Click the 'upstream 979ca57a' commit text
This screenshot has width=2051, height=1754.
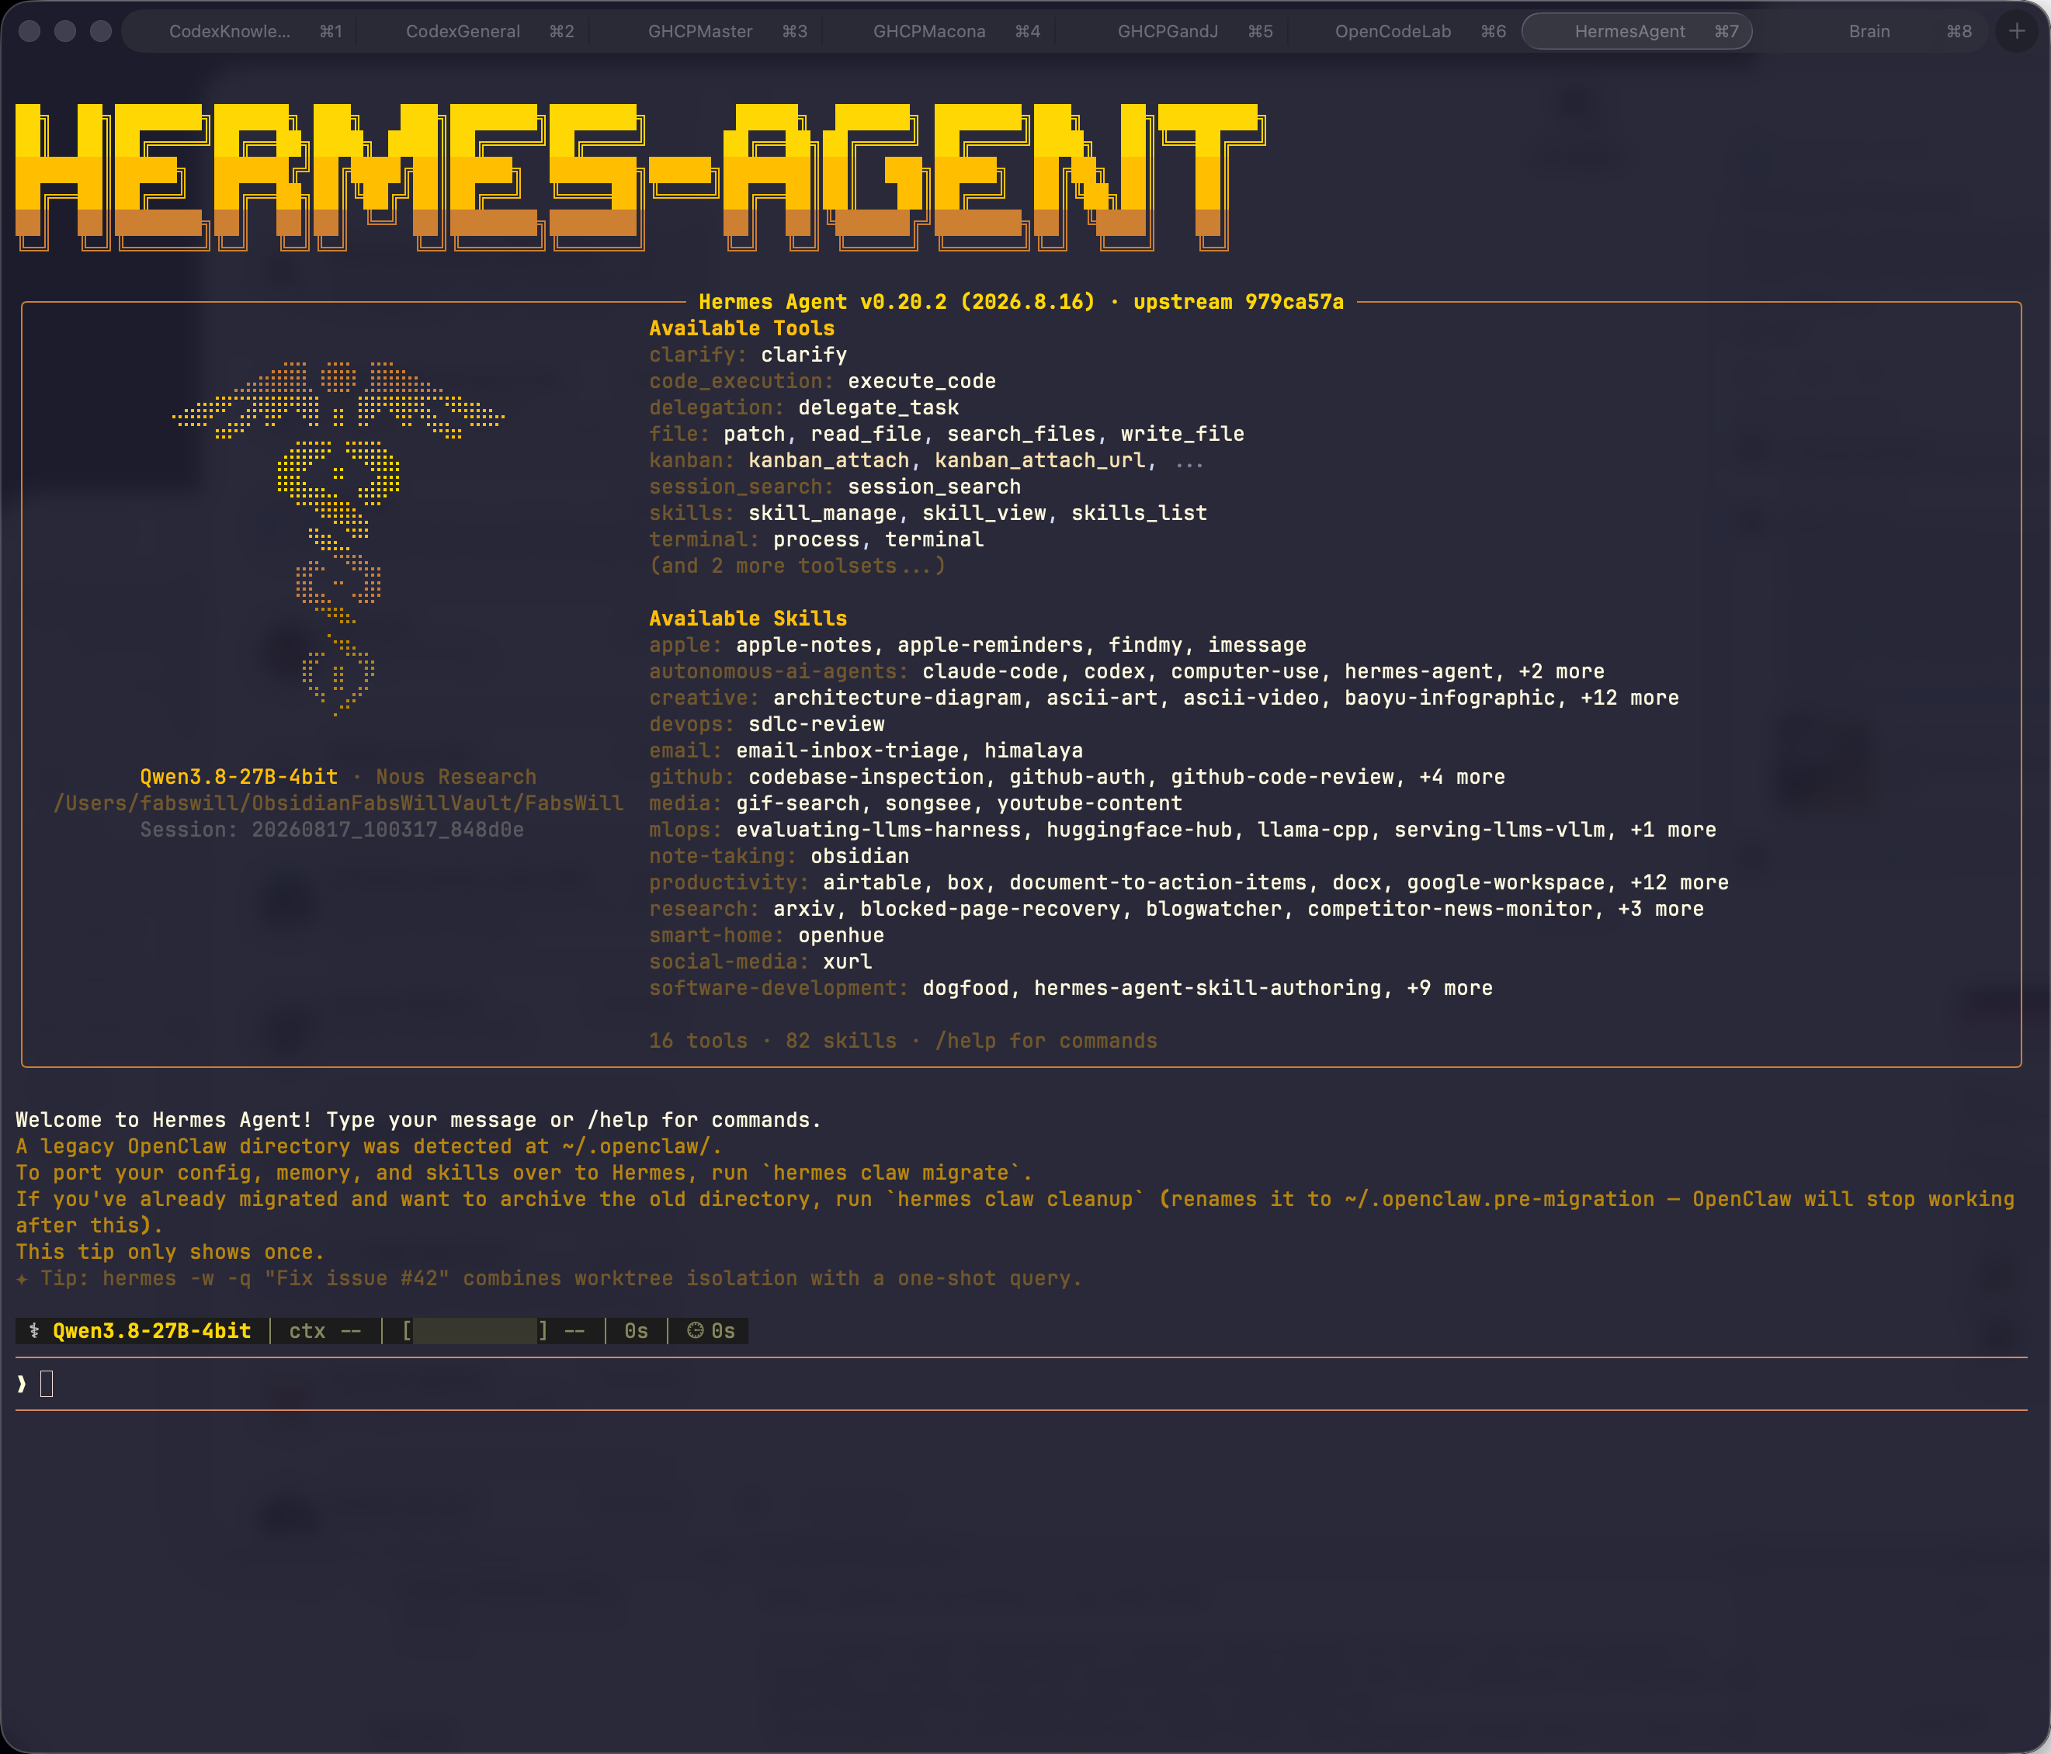click(x=1238, y=302)
